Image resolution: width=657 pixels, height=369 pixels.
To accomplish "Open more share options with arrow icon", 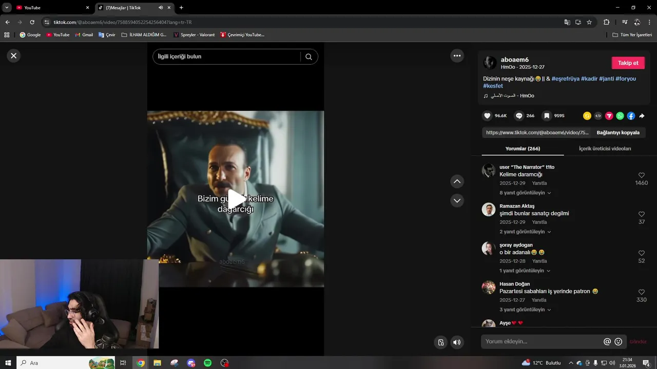I will click(642, 116).
